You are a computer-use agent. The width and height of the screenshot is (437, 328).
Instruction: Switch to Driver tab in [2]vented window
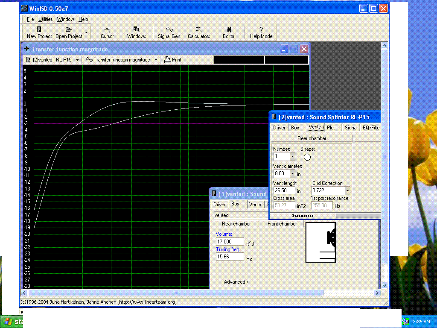[279, 128]
